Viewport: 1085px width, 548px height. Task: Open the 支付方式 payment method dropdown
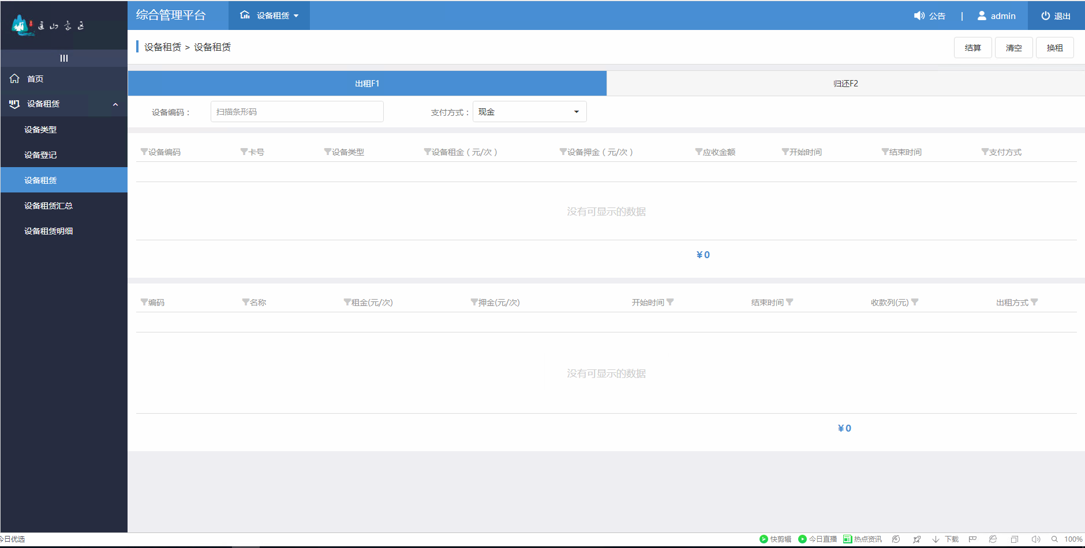(529, 112)
